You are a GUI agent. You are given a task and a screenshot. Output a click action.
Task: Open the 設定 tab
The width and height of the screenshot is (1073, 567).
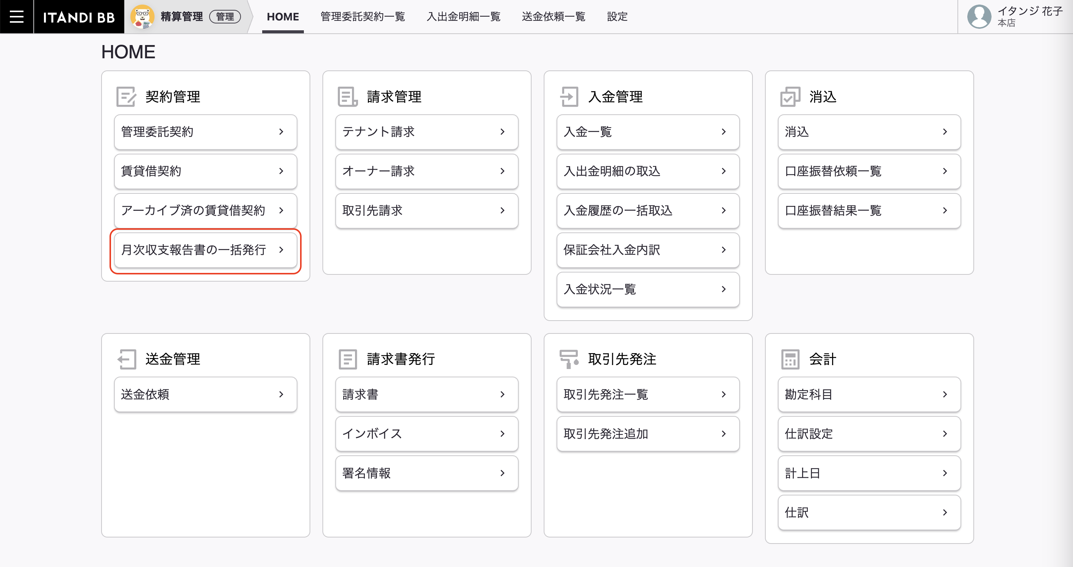point(617,17)
